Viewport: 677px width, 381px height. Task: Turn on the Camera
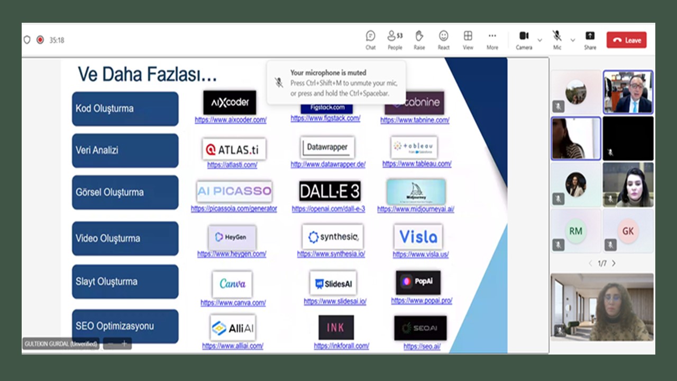[524, 40]
